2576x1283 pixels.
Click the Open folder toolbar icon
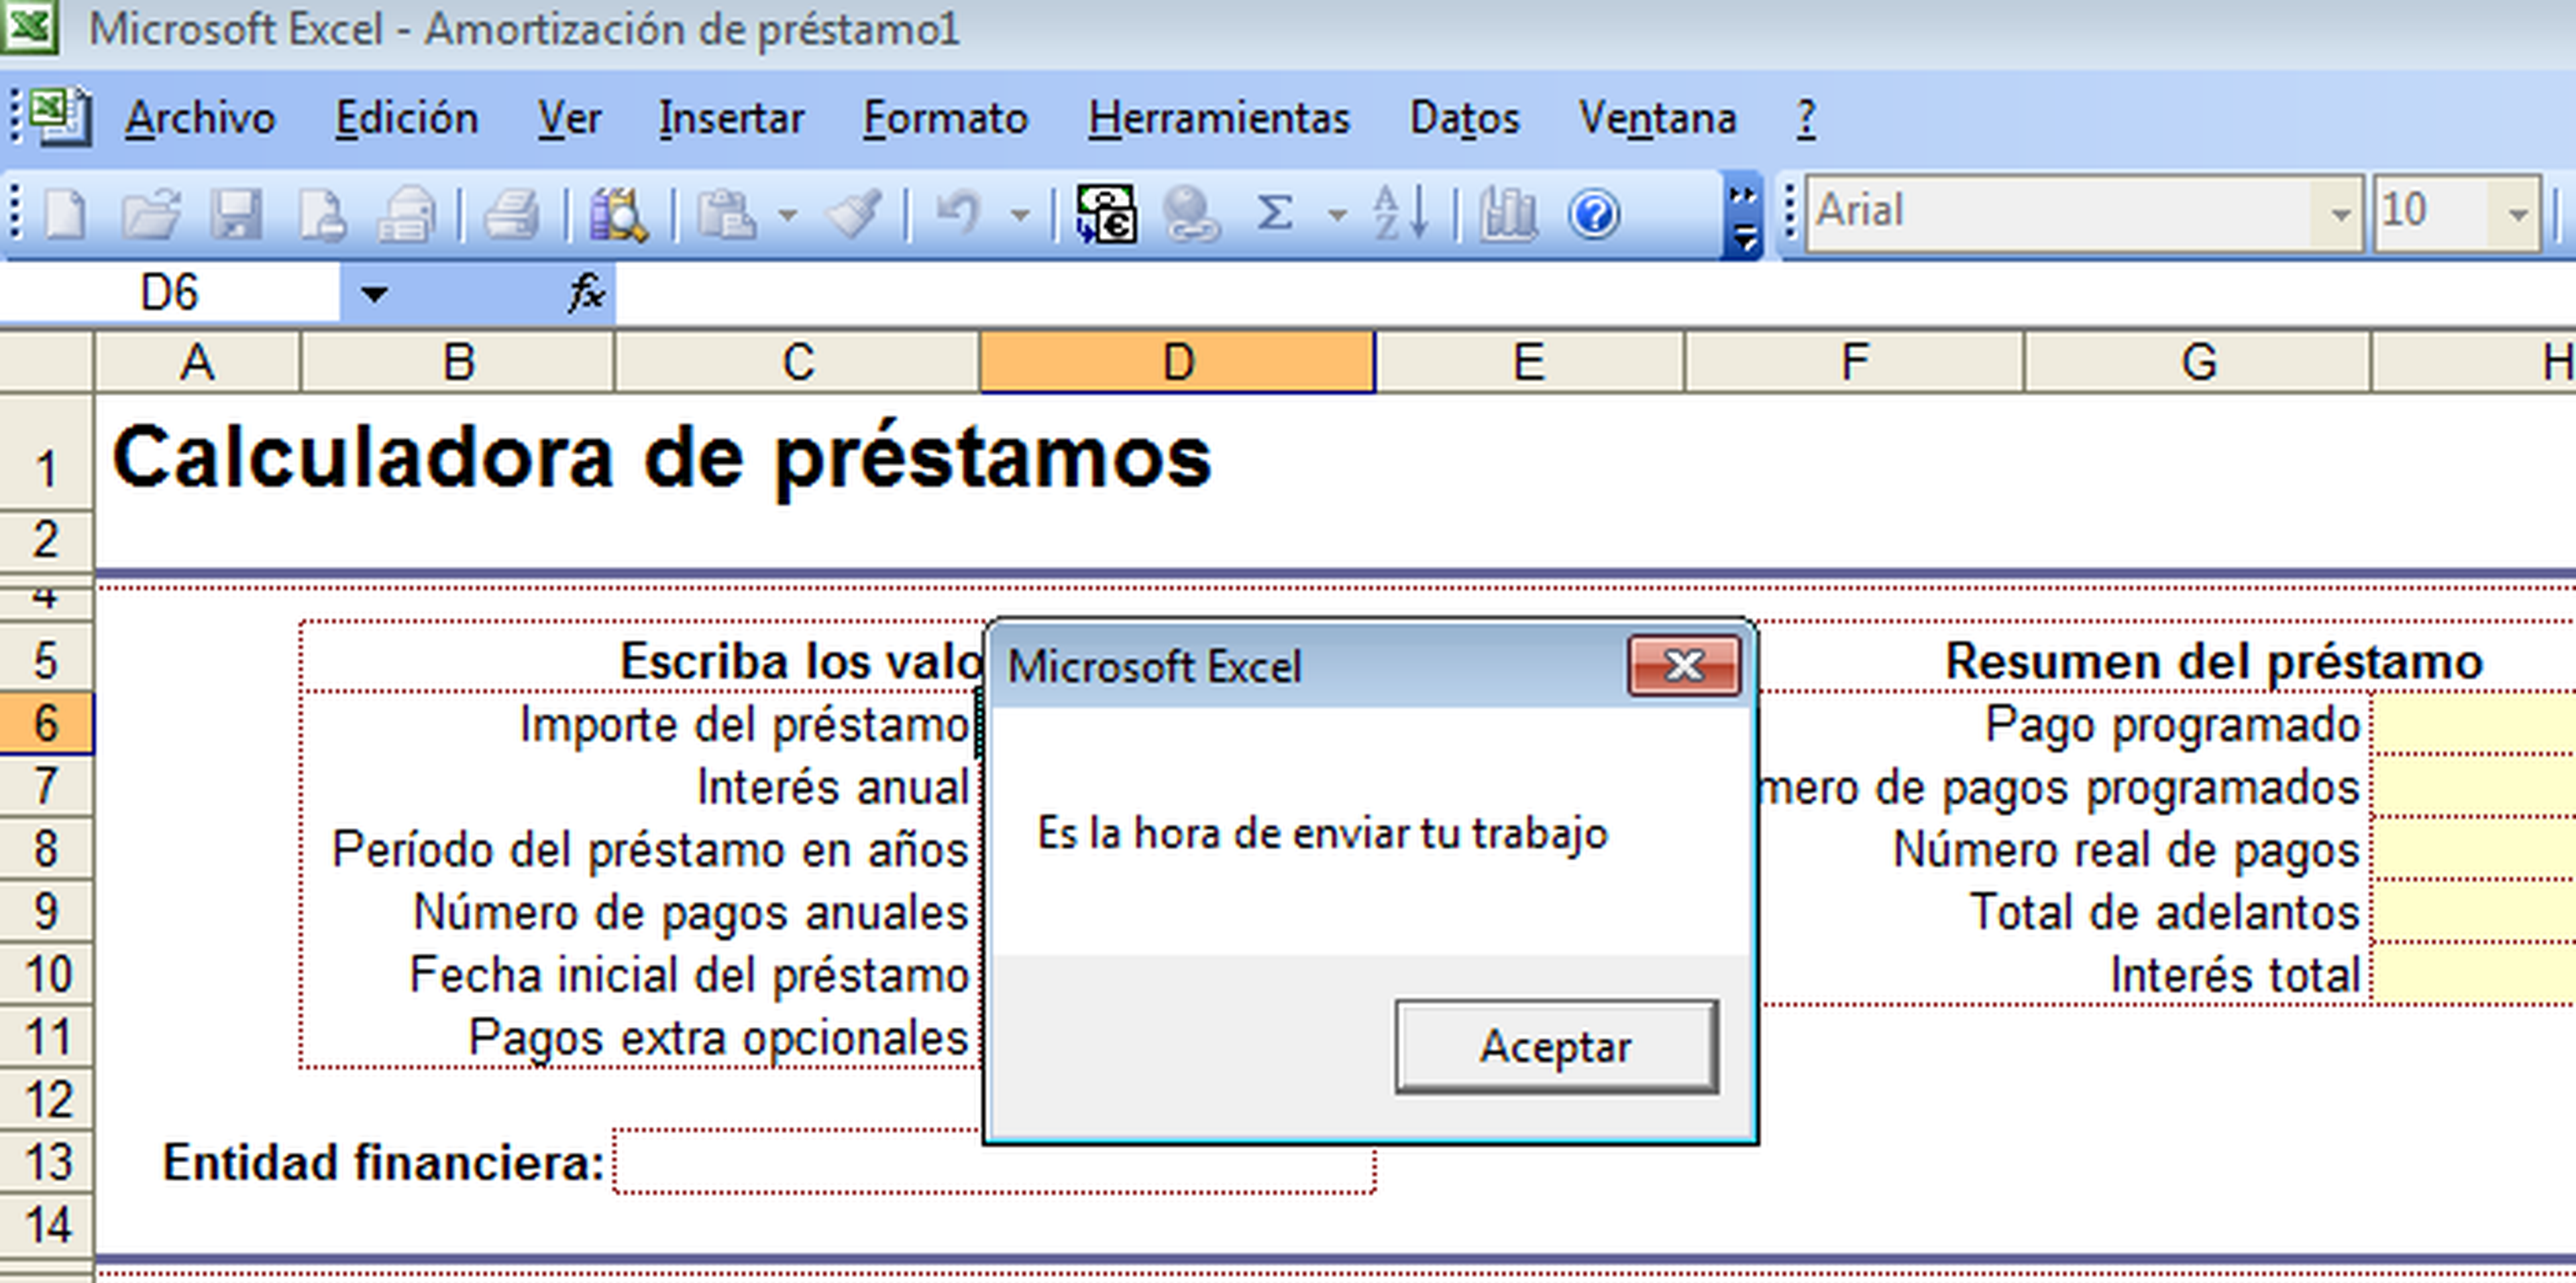tap(150, 214)
